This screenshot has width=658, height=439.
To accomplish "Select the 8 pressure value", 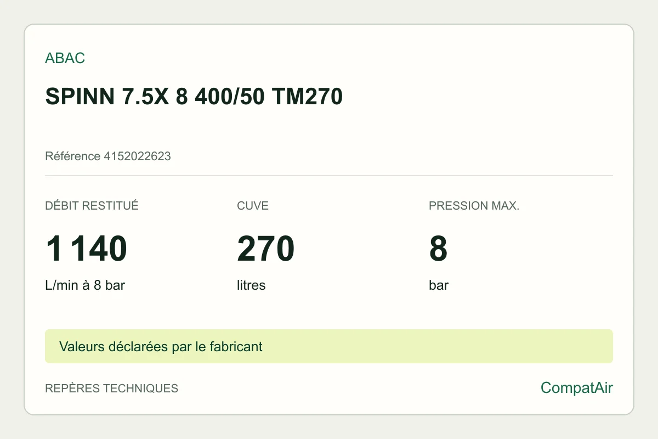I will 439,249.
